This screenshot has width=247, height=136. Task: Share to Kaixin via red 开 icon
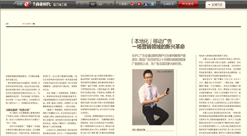(x=139, y=4)
